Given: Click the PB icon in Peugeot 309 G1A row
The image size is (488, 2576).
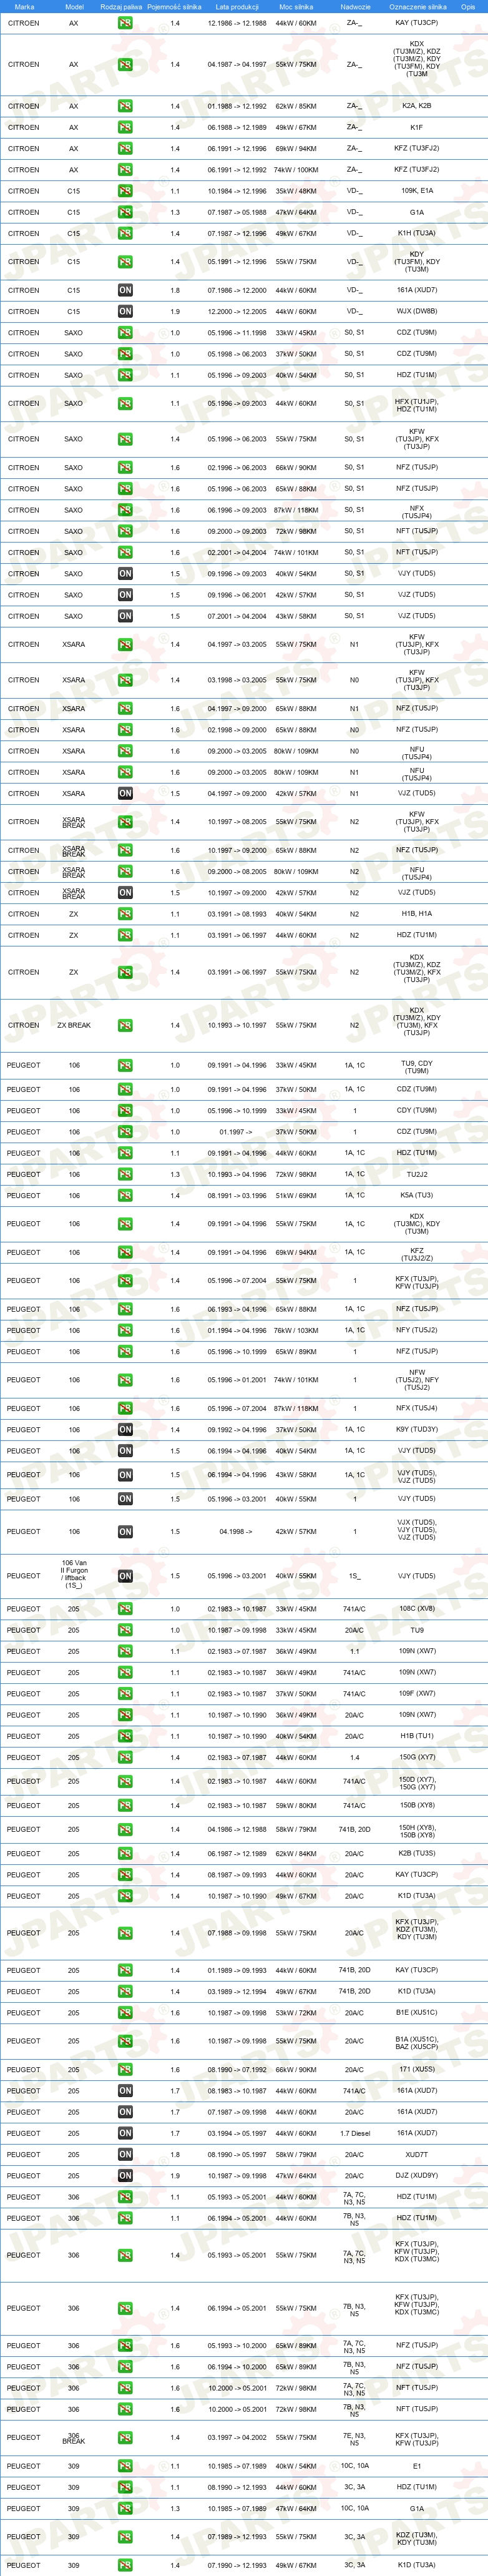Looking at the screenshot, I should pyautogui.click(x=125, y=2509).
